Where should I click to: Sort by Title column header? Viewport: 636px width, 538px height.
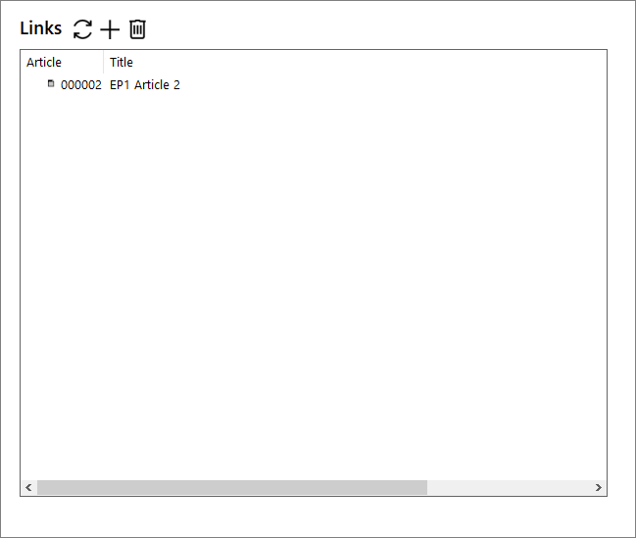point(122,62)
